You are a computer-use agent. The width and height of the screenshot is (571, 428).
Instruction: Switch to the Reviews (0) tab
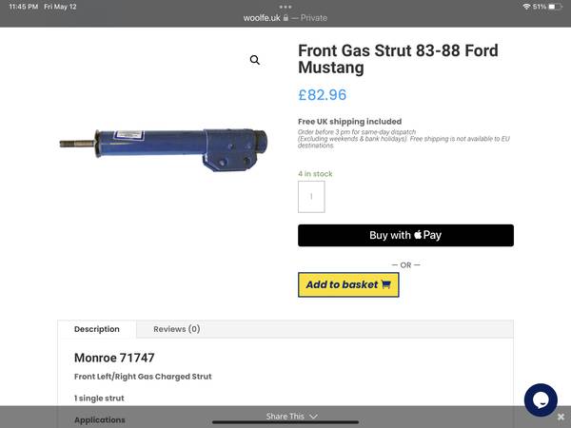[x=177, y=329]
